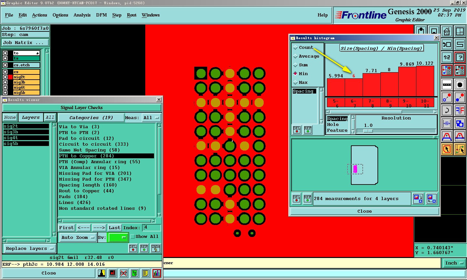467x280 pixels.
Task: Click the question mark help icon
Action: pyautogui.click(x=460, y=57)
